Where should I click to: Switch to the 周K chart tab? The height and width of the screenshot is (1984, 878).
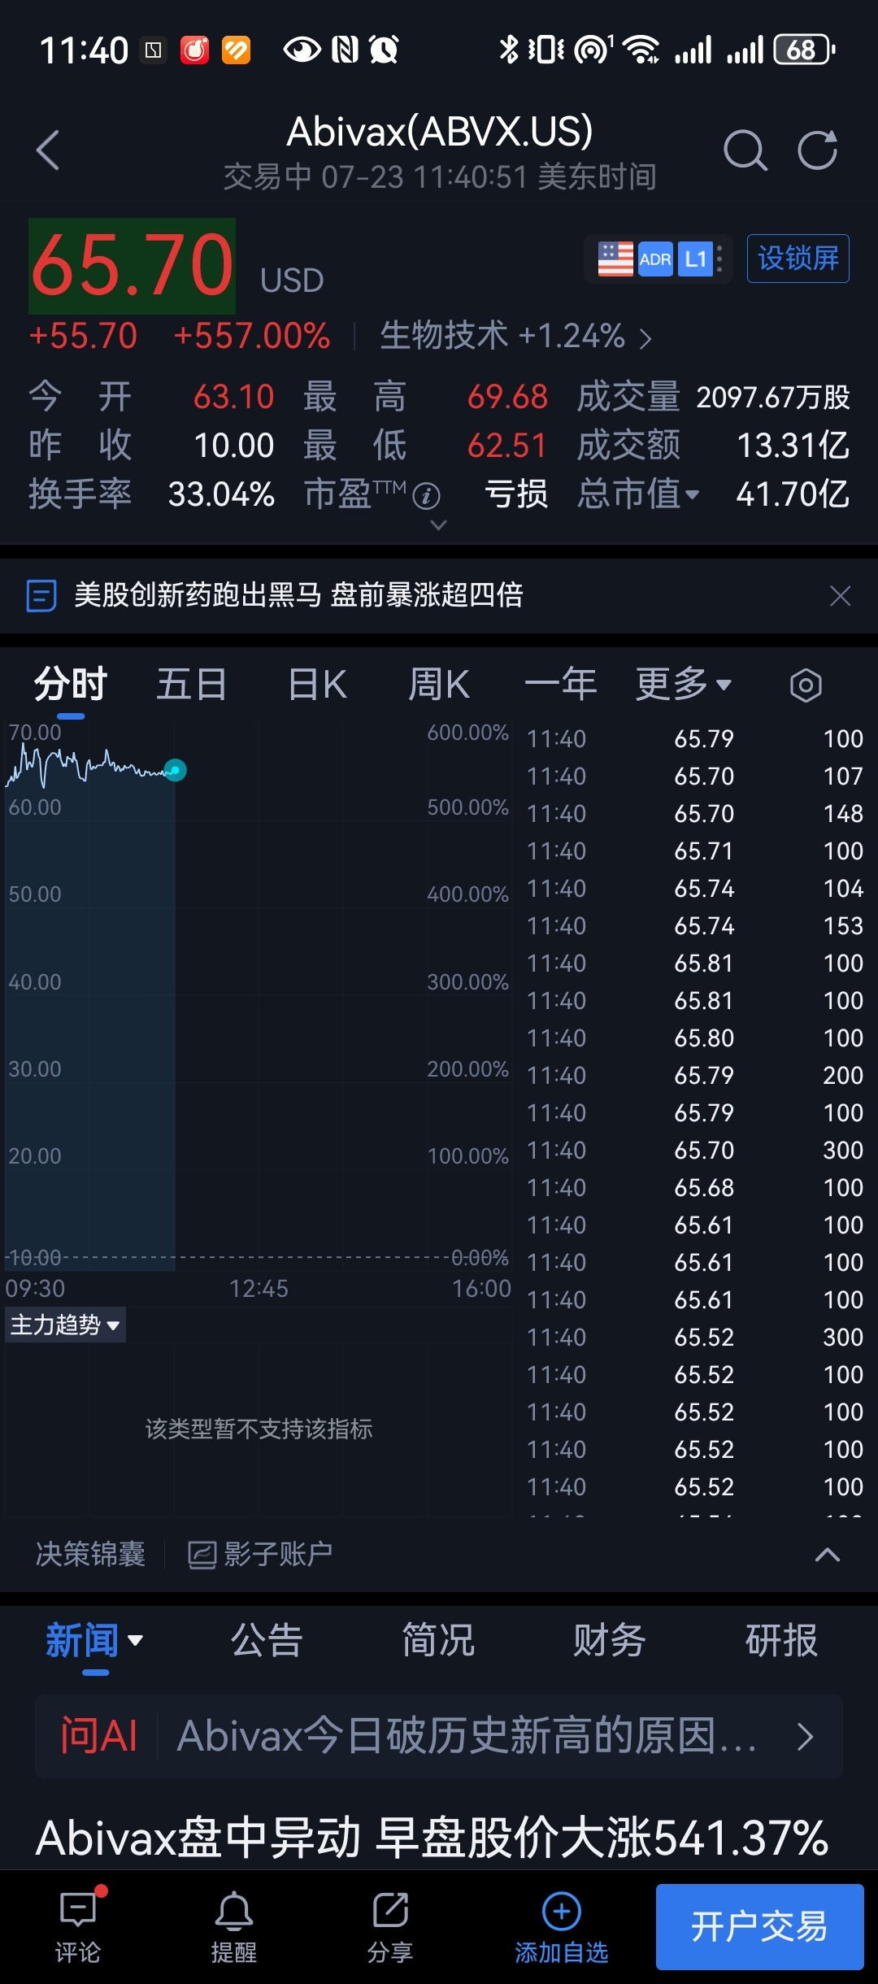(x=439, y=685)
